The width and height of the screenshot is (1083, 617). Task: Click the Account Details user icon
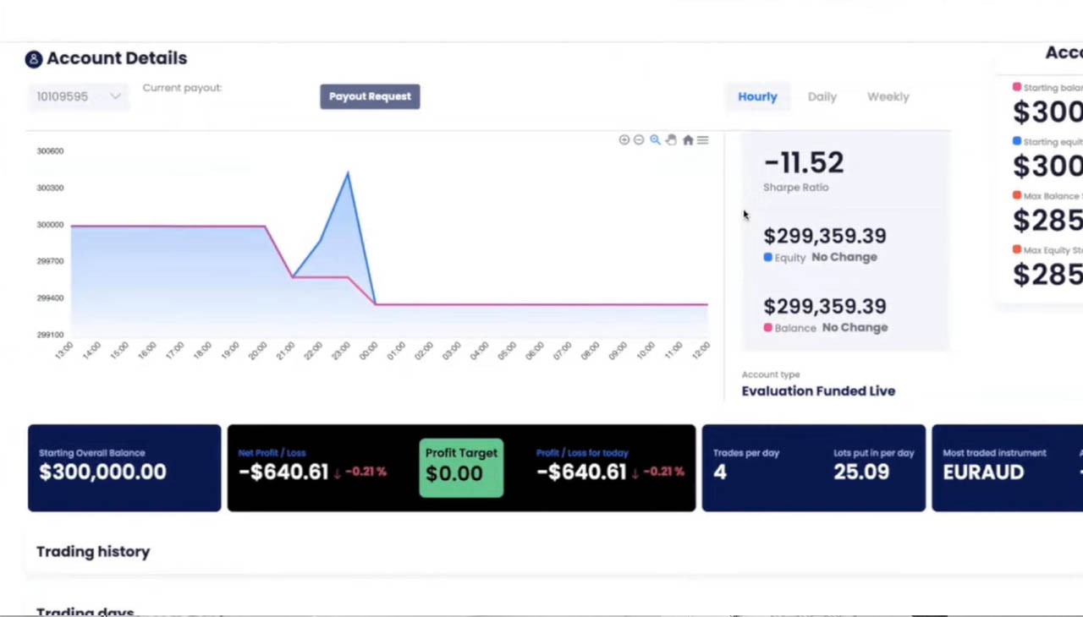pyautogui.click(x=33, y=59)
